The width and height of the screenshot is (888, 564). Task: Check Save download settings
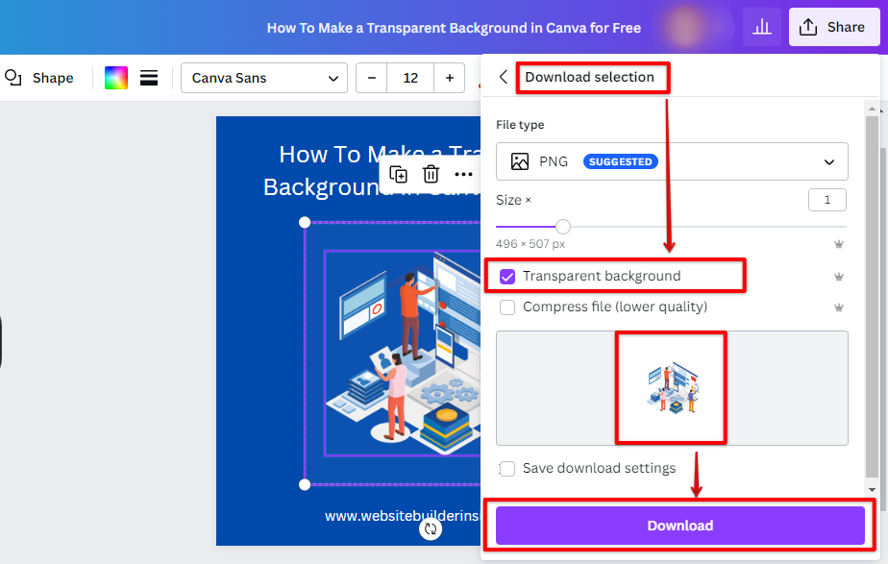[507, 468]
